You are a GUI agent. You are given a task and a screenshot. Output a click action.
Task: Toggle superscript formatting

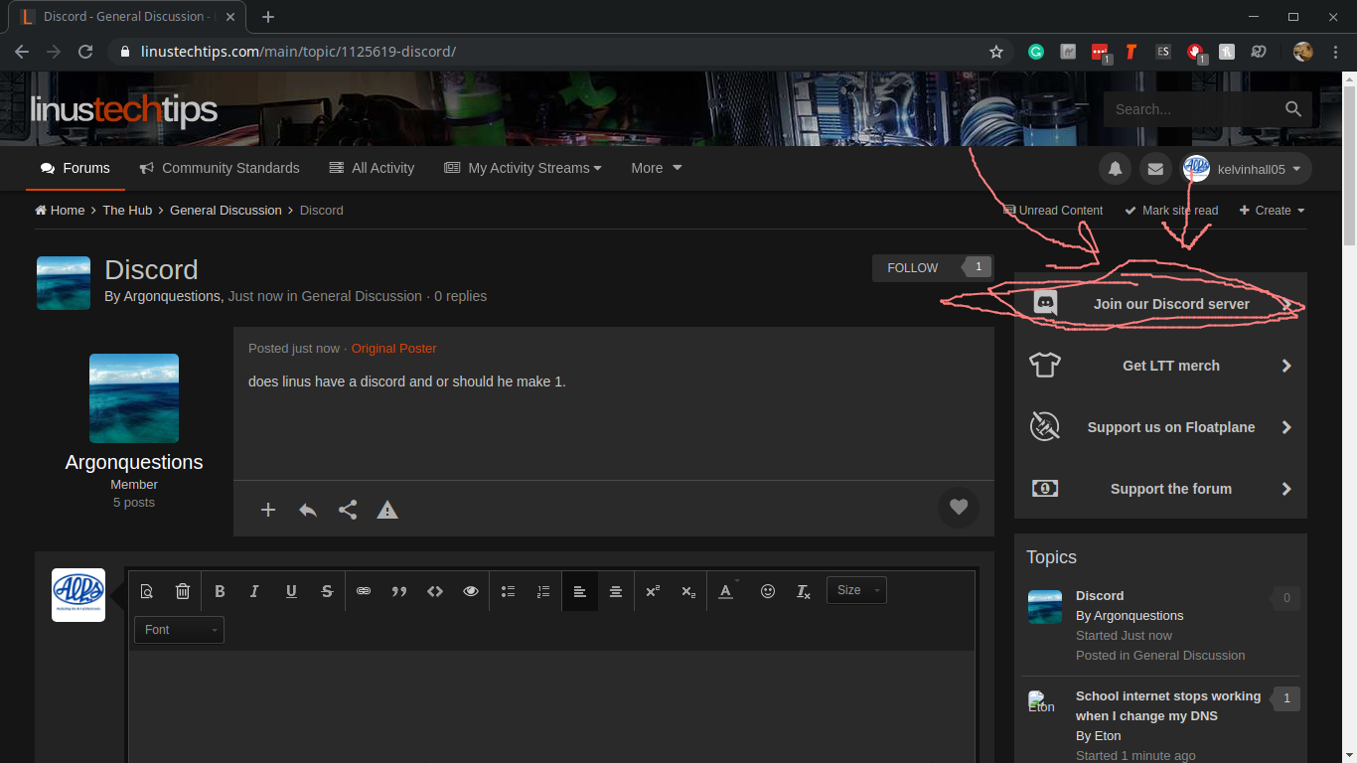(653, 591)
